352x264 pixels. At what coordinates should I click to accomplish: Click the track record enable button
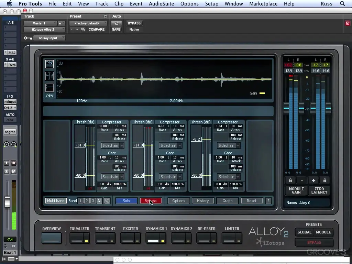coord(14,163)
